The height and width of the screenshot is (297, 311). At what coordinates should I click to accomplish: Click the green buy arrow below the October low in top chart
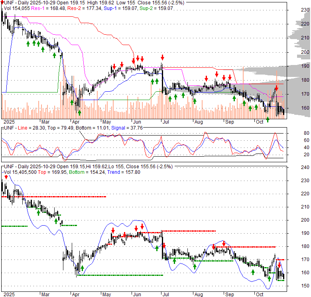[x=268, y=119]
